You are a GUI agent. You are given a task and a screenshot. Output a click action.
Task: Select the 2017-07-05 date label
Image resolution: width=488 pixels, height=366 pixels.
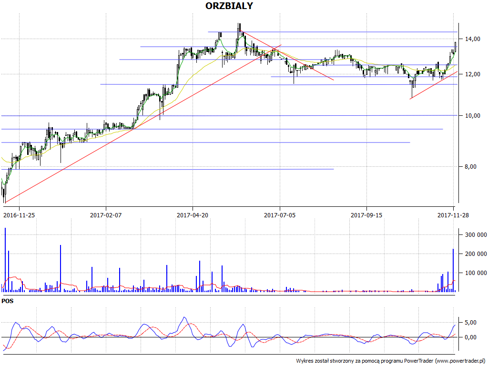(280, 215)
